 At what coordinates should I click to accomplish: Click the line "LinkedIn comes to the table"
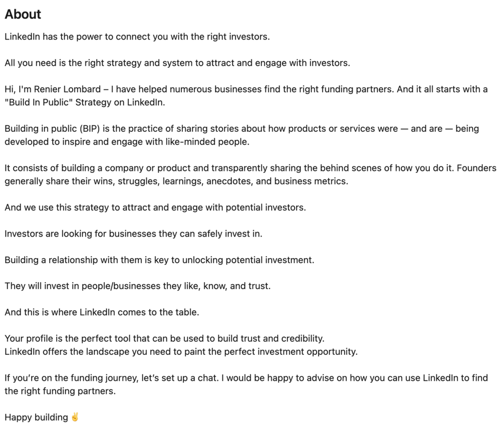(102, 312)
